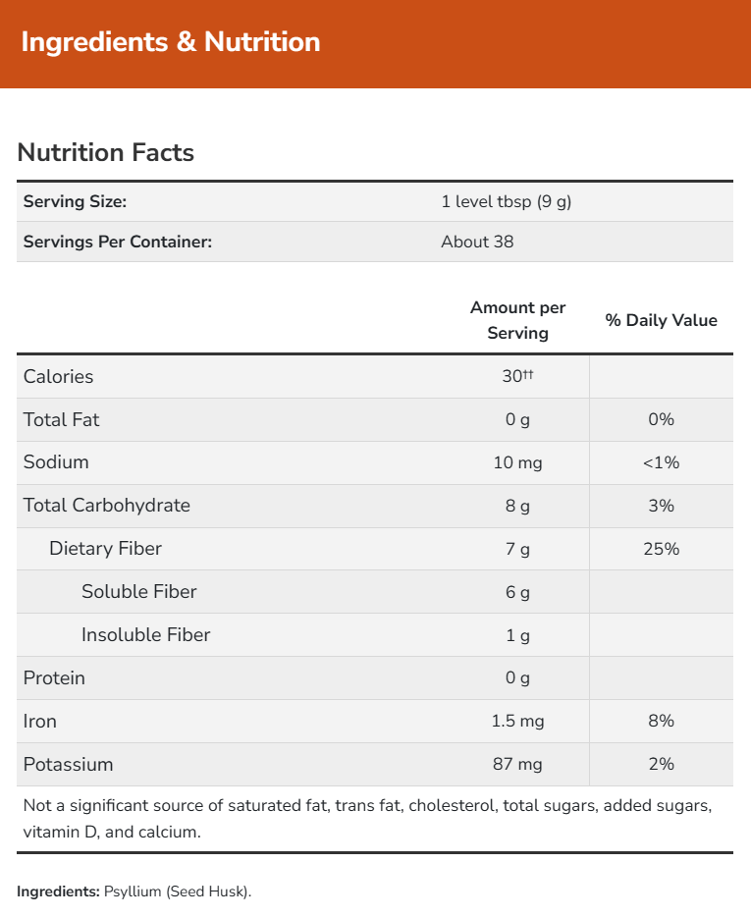Click the Soluble Fiber row label
This screenshot has width=751, height=918.
click(x=139, y=592)
